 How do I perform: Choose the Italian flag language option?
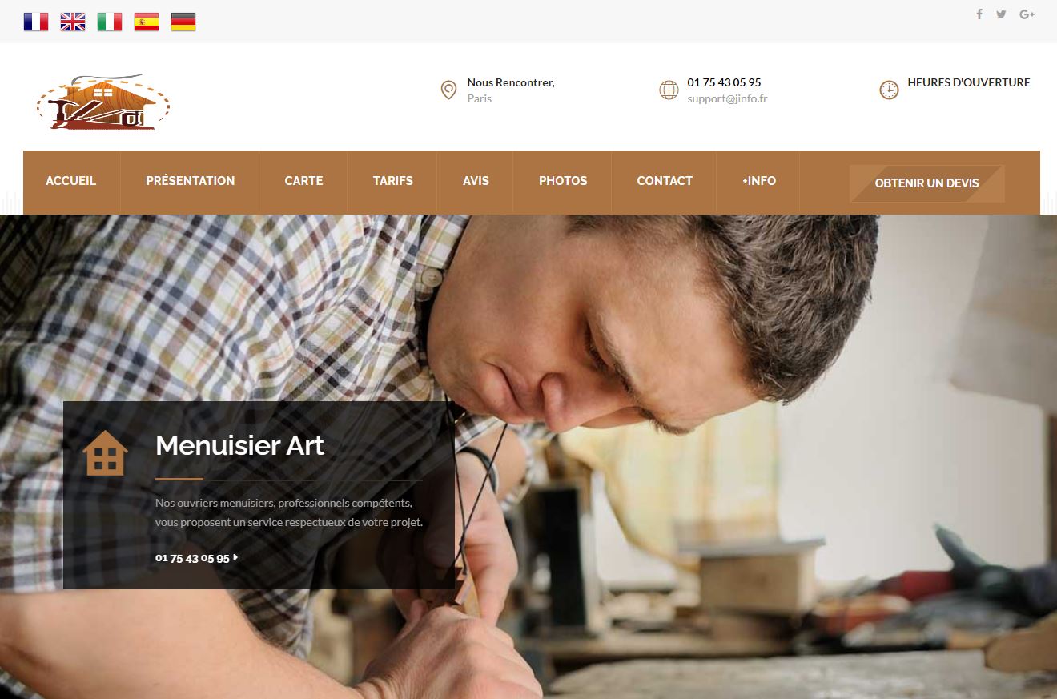[110, 22]
